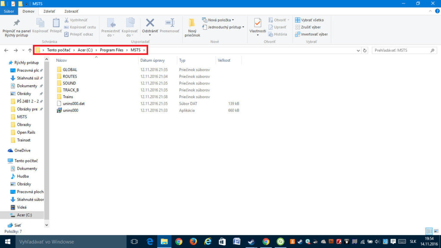Click Invertovať výber button

tap(311, 34)
